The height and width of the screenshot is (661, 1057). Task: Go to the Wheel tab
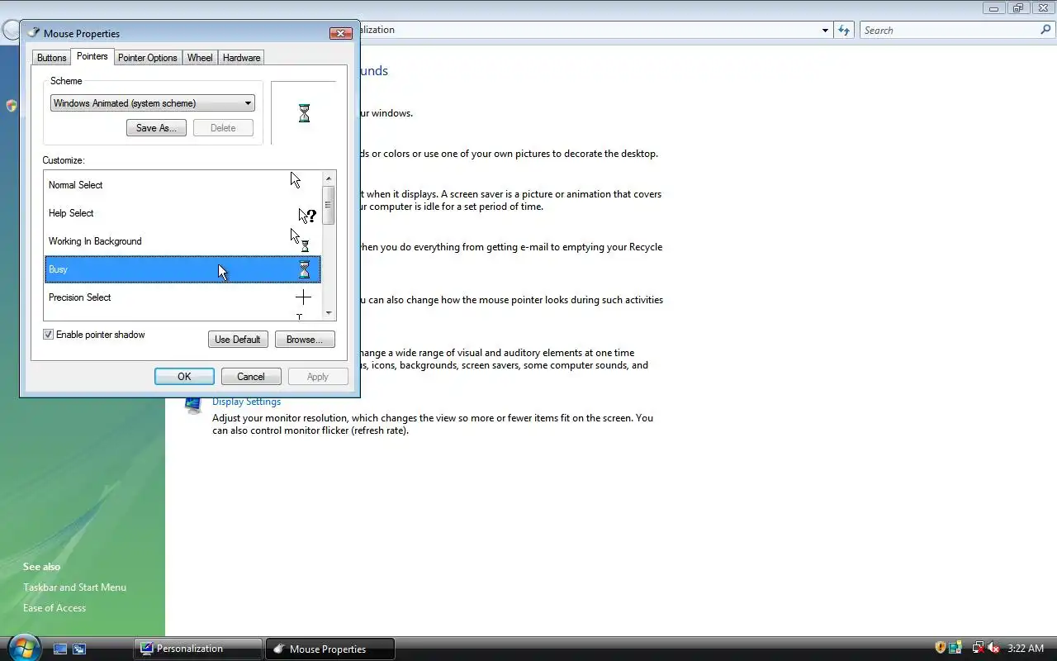[200, 58]
